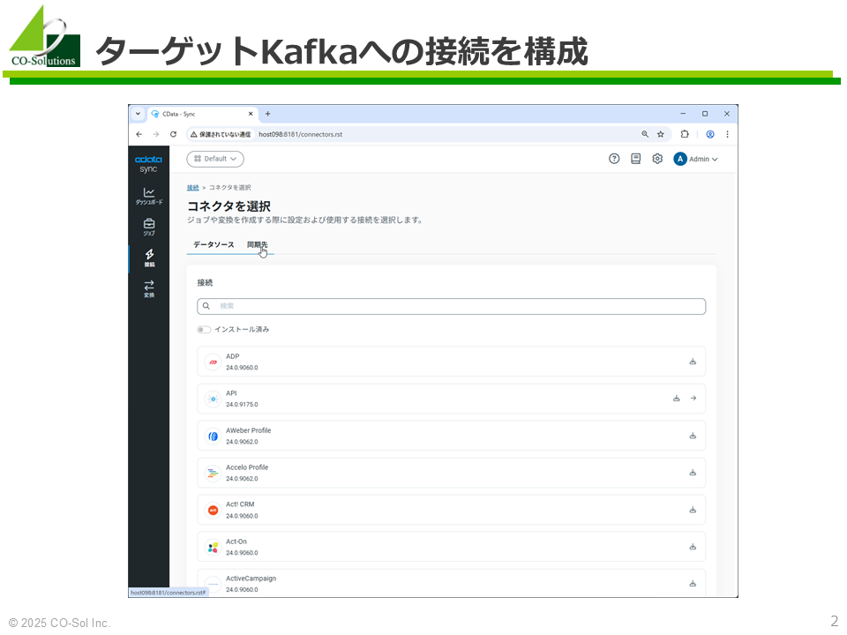The width and height of the screenshot is (847, 635).
Task: Click the browser forward arrow
Action: [x=156, y=134]
